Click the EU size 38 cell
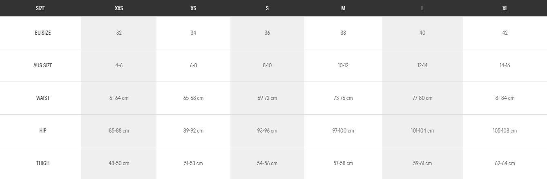The height and width of the screenshot is (179, 547). [x=343, y=33]
